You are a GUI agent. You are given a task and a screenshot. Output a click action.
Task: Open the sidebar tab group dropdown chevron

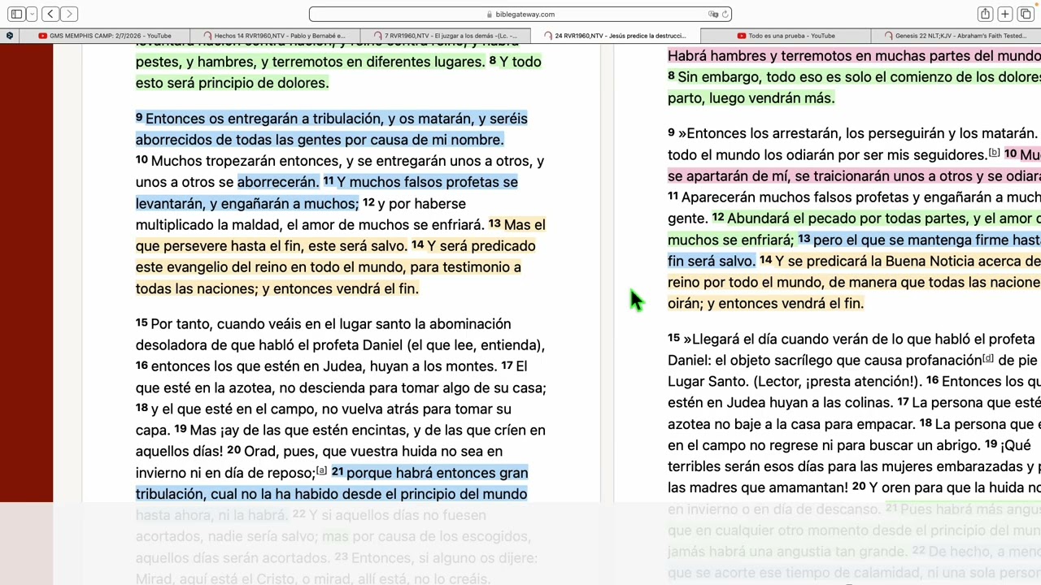[x=32, y=14]
